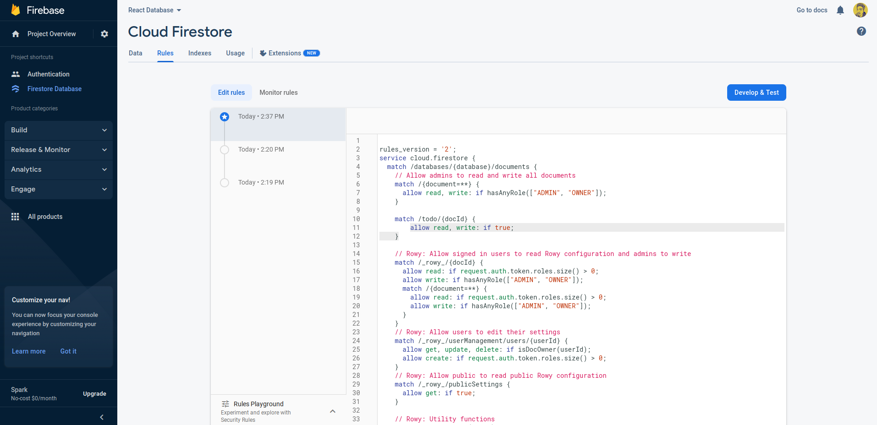Click the Firebase flame logo
Screen dimensions: 877x425
coord(16,10)
